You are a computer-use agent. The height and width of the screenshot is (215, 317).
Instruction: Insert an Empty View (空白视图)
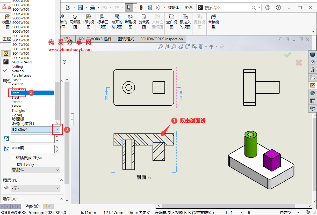(172, 21)
